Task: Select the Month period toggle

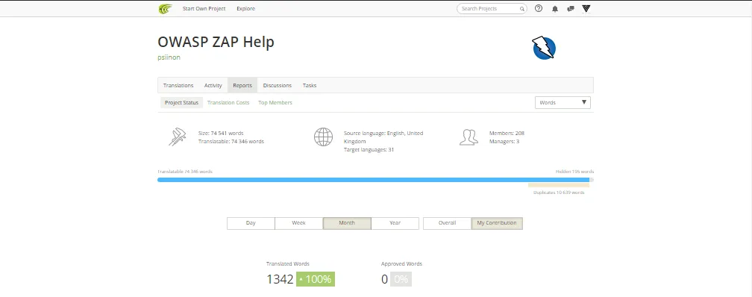Action: tap(347, 223)
